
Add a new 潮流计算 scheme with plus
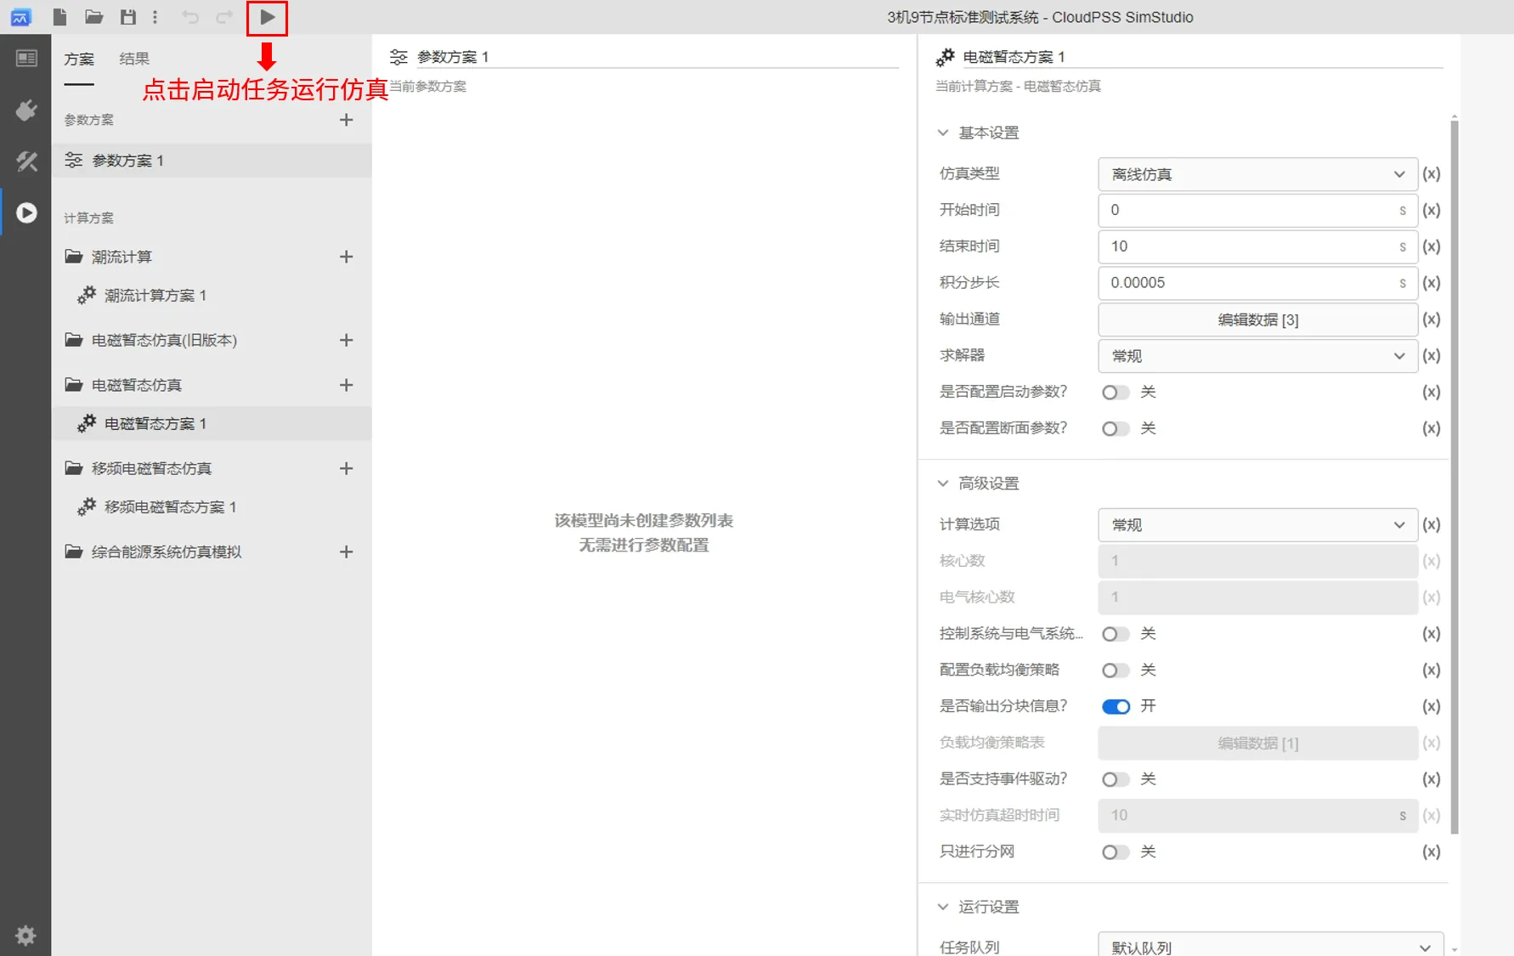(x=346, y=257)
